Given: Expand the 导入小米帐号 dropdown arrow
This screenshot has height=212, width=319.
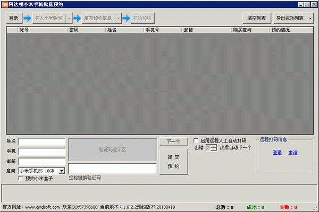Looking at the screenshot, I should [x=69, y=18].
